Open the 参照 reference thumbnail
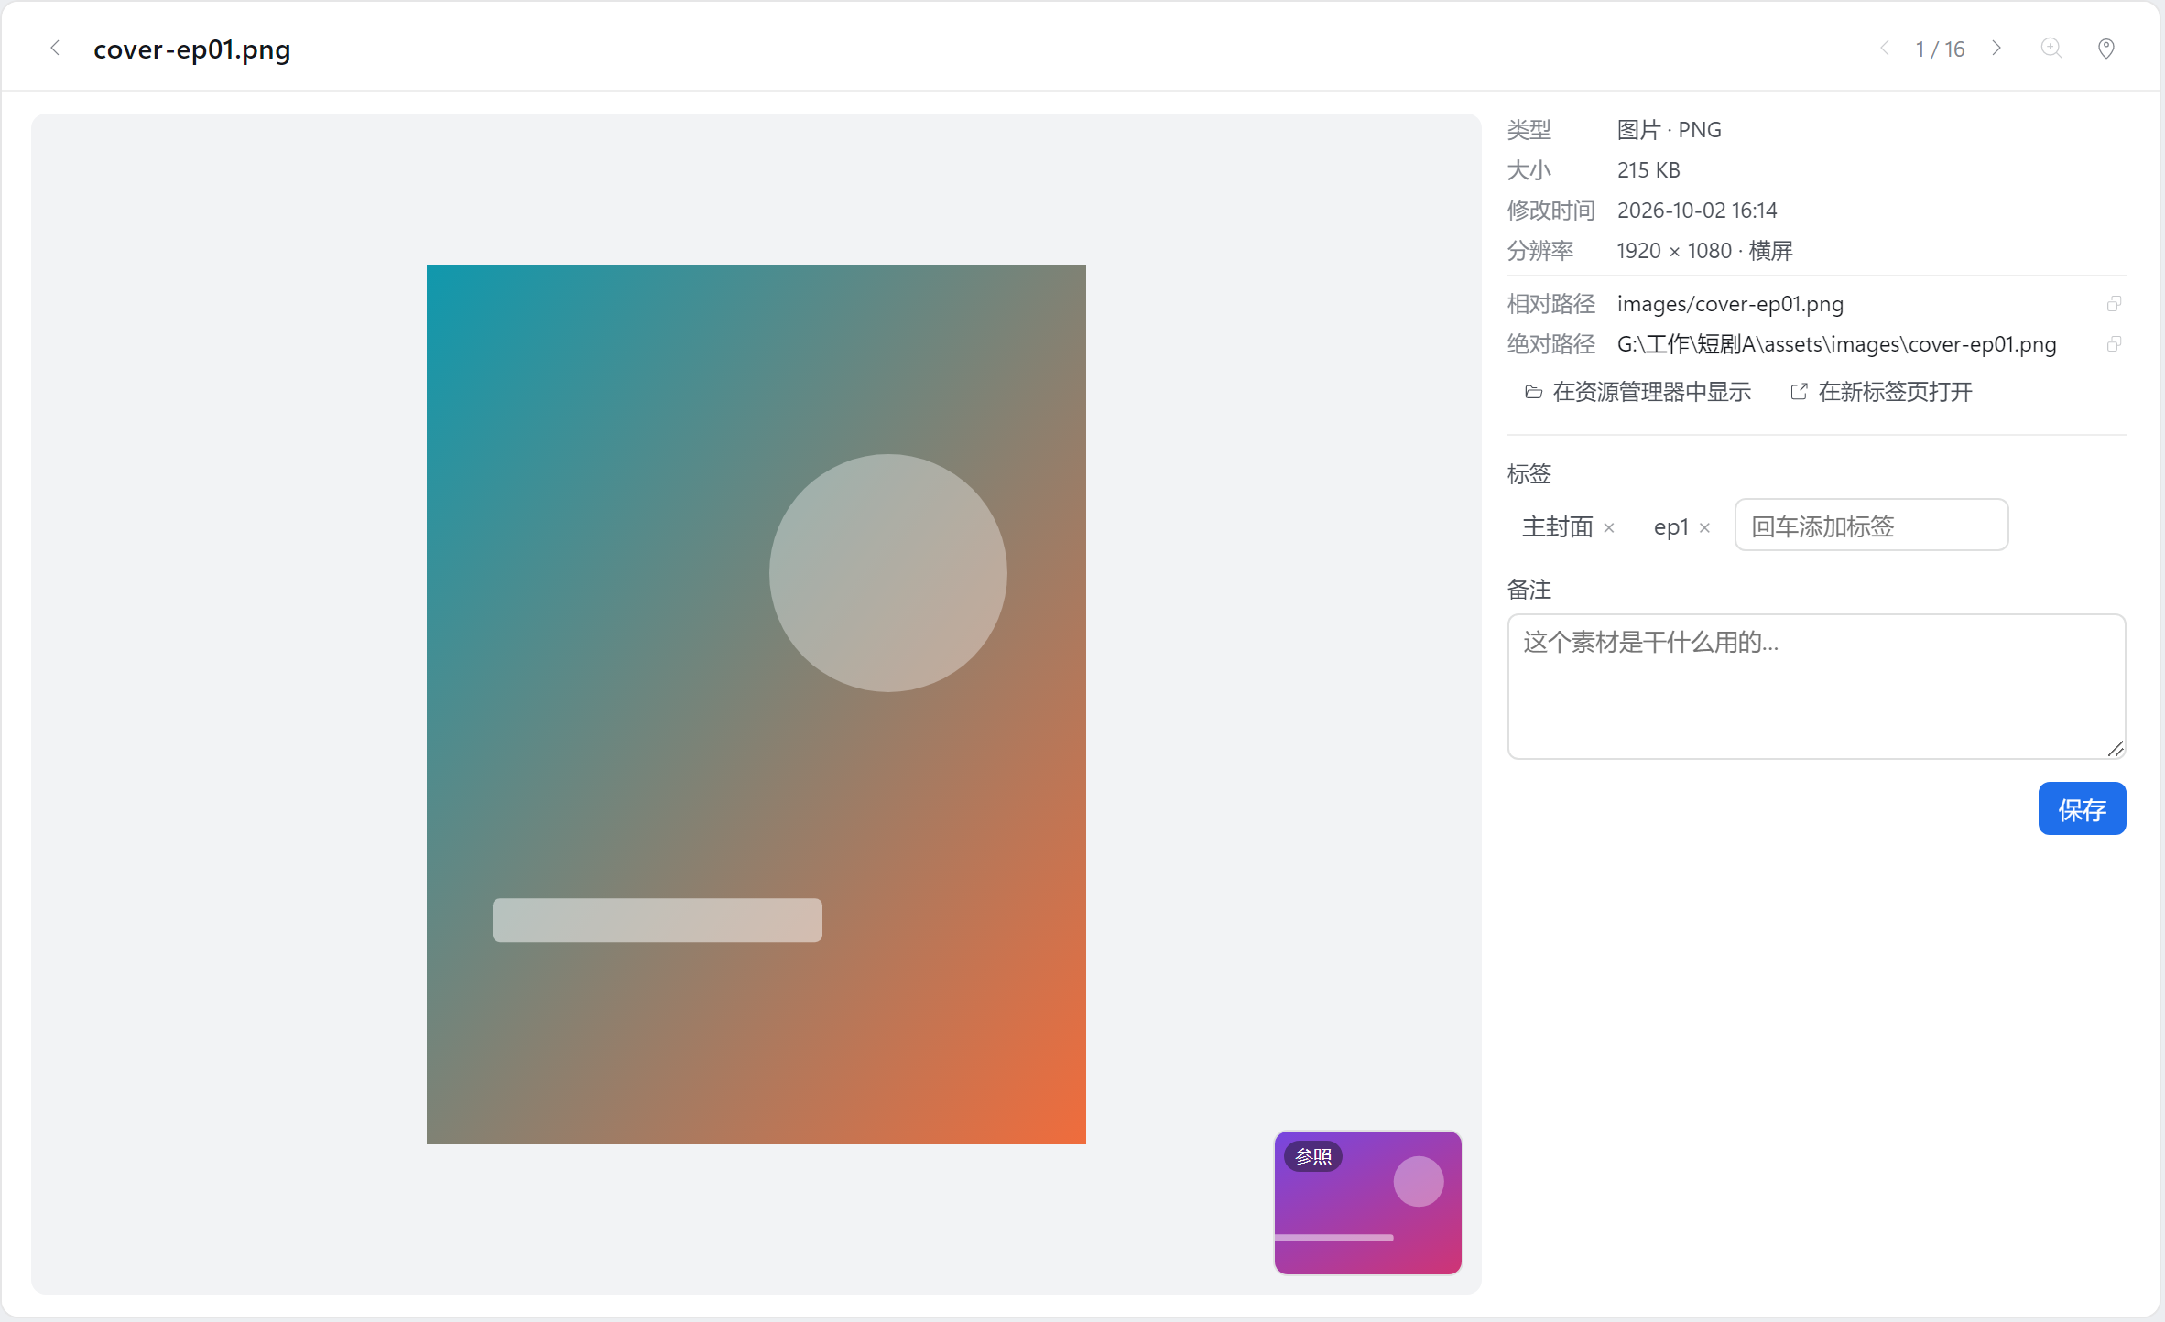 1368,1203
